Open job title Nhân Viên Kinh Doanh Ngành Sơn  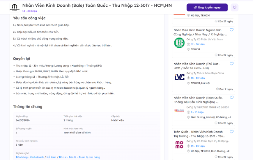click(200, 32)
